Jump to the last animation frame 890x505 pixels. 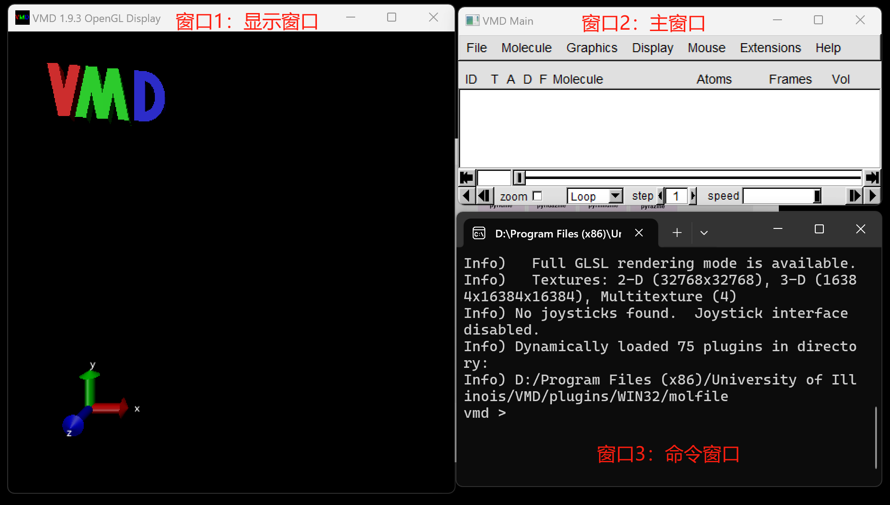click(x=872, y=178)
